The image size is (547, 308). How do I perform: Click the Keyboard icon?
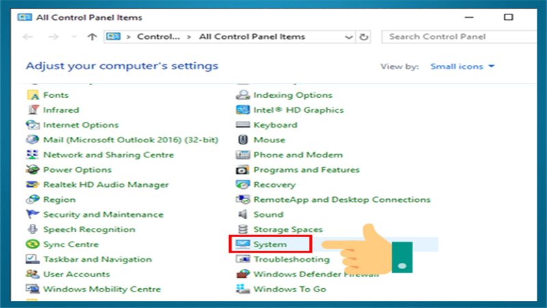[243, 125]
